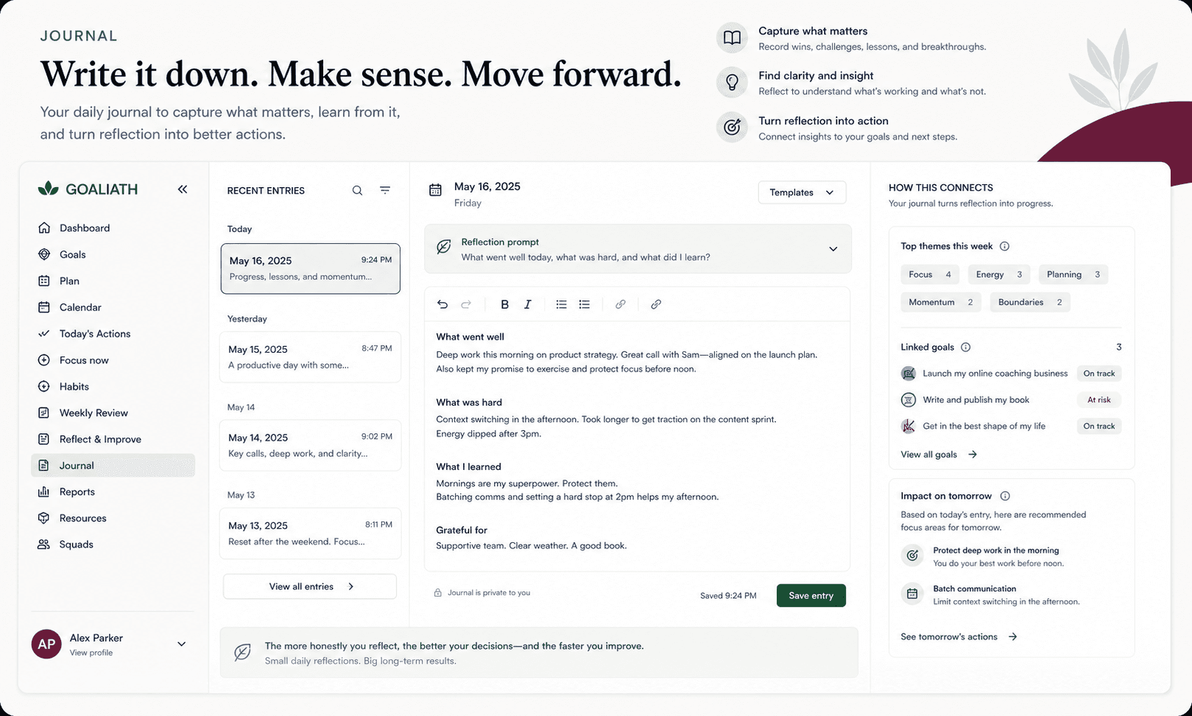Viewport: 1192px width, 716px height.
Task: Open the May 16, 2025 entry card
Action: tap(310, 269)
